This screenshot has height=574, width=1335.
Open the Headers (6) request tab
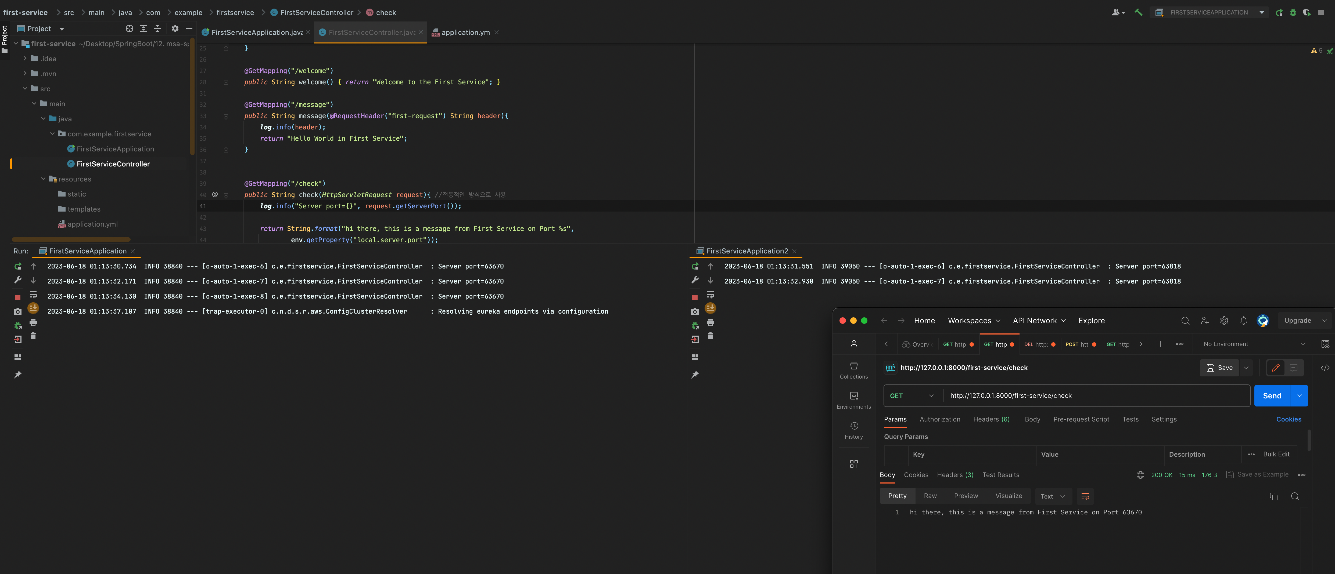tap(991, 419)
